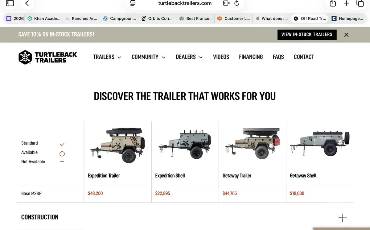Click the turtlebacktrailers.com address field
The image size is (370, 230).
[185, 3]
